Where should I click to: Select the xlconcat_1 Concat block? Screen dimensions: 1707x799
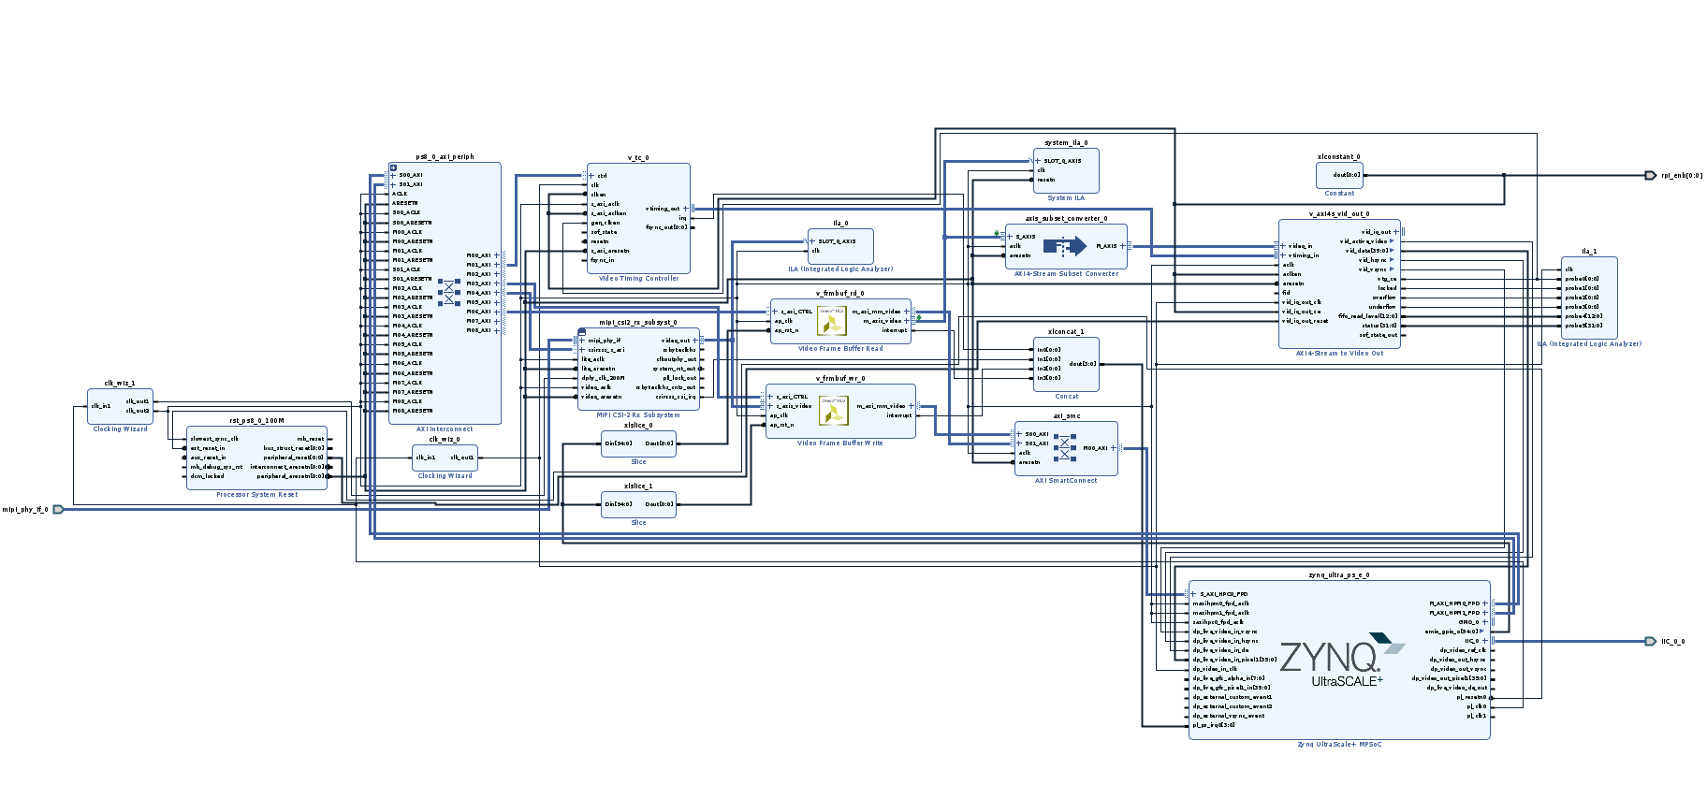click(1066, 364)
